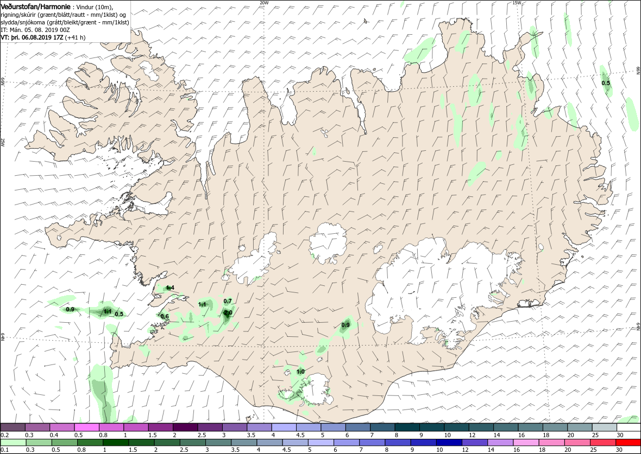Select the bottom legend swatch labeled 25
The image size is (641, 454).
tap(602, 443)
